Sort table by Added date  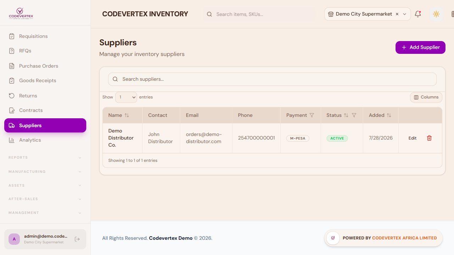coord(389,115)
